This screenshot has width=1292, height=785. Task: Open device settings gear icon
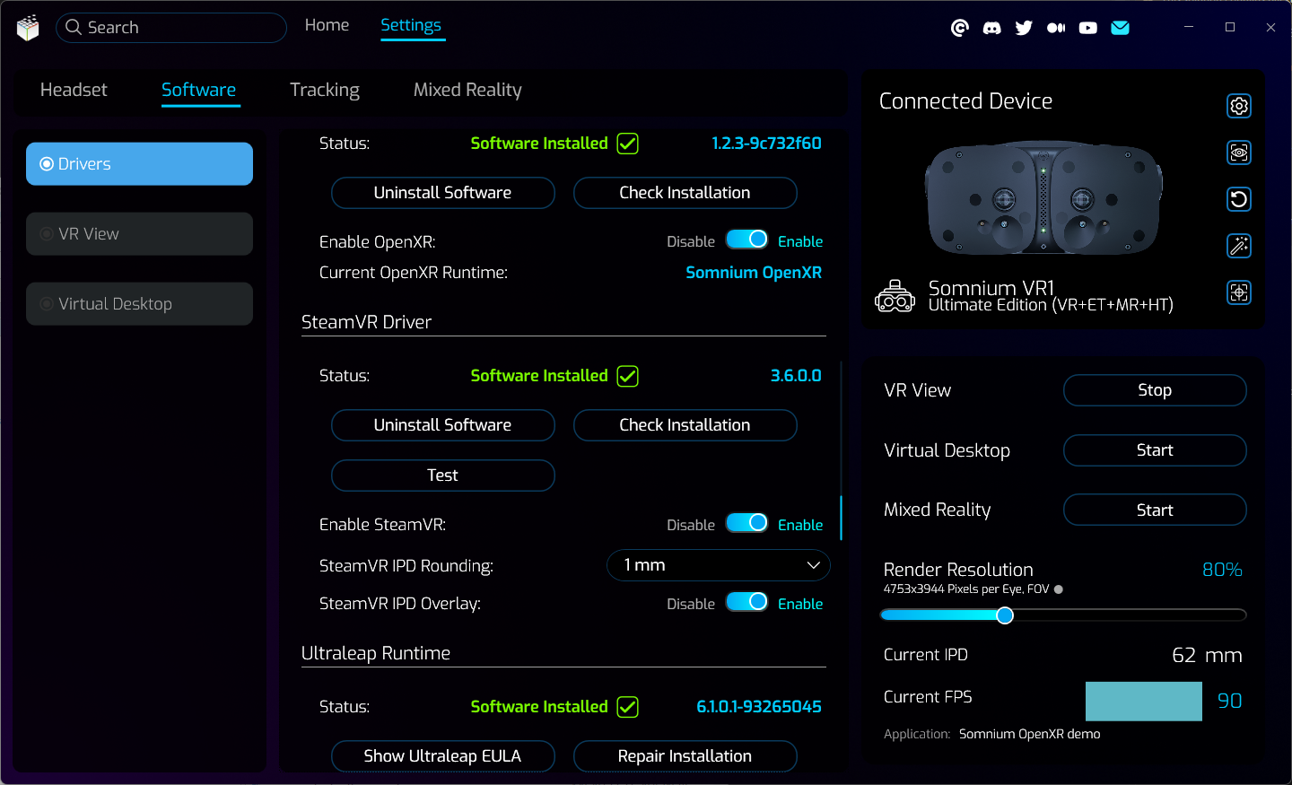(1238, 106)
